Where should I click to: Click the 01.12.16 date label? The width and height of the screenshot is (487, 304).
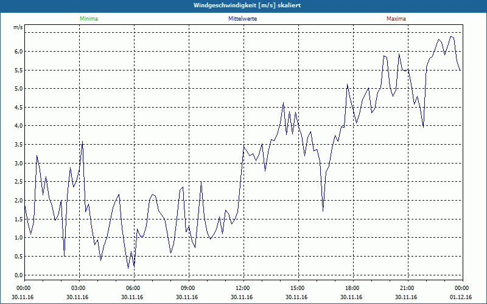461,297
